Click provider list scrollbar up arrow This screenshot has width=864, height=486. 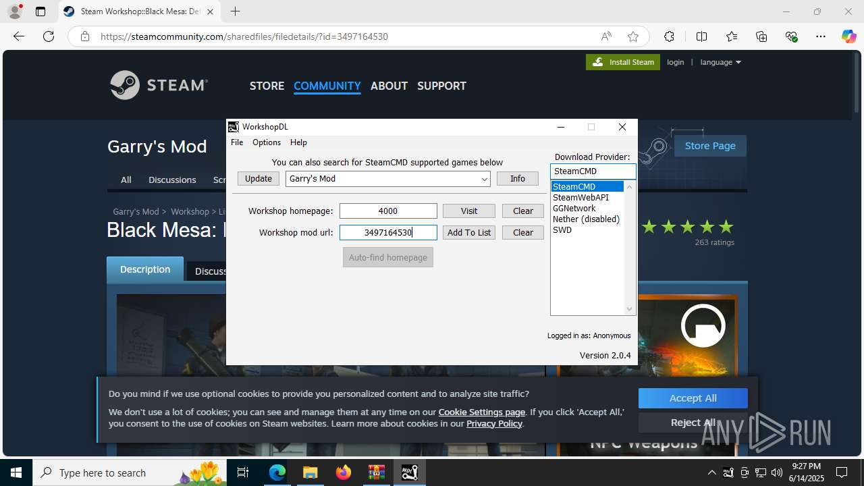(x=630, y=187)
